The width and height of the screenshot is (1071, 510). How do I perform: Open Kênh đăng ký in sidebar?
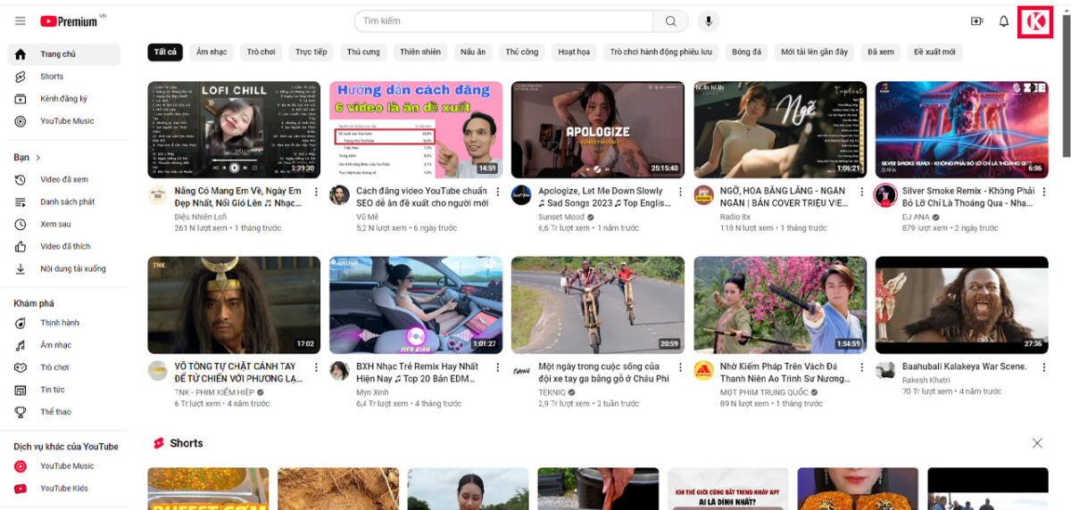(x=63, y=99)
